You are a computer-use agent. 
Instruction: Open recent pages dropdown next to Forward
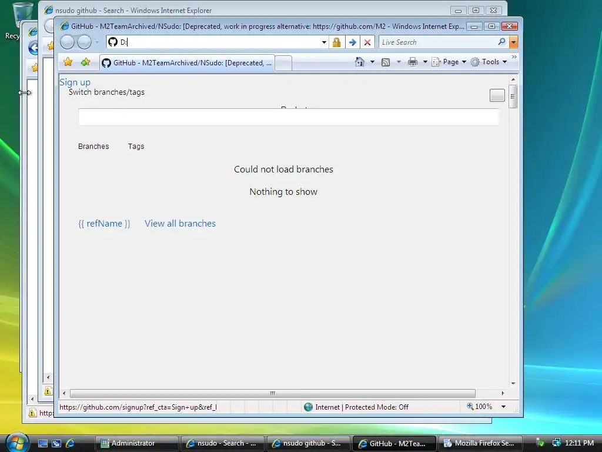(x=97, y=42)
